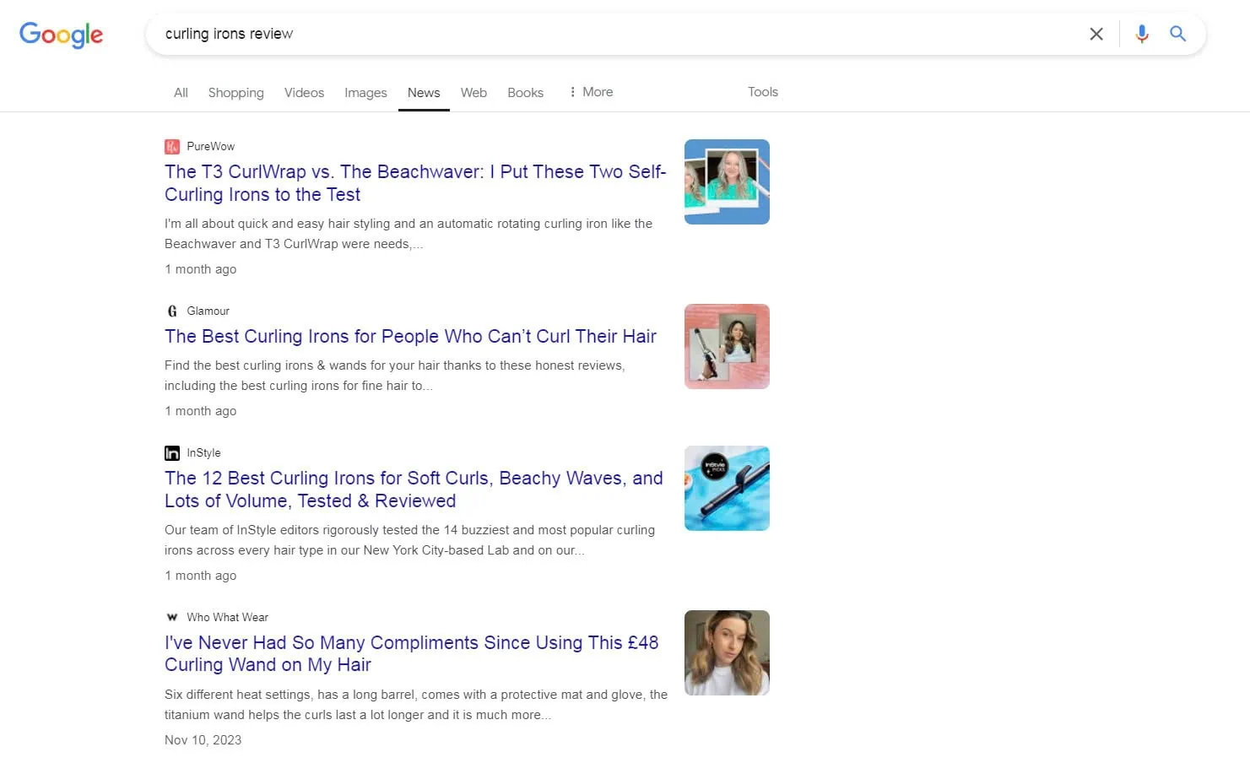Viewport: 1250px width, 763px height.
Task: Click the PureWow source name
Action: [210, 147]
